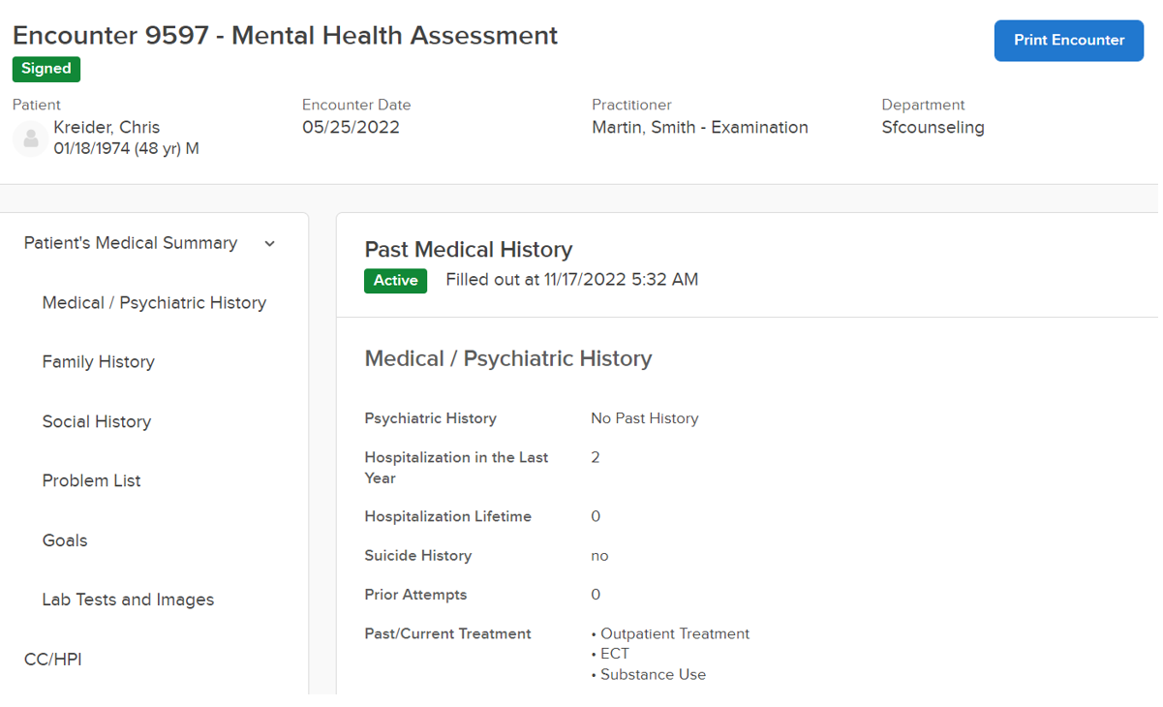This screenshot has height=707, width=1163.
Task: Click the Hospitalization Lifetime label
Action: [x=448, y=517]
